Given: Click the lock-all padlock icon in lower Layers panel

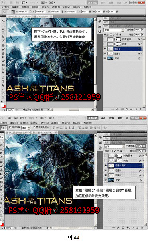Looking at the screenshot, I should click(121, 151).
